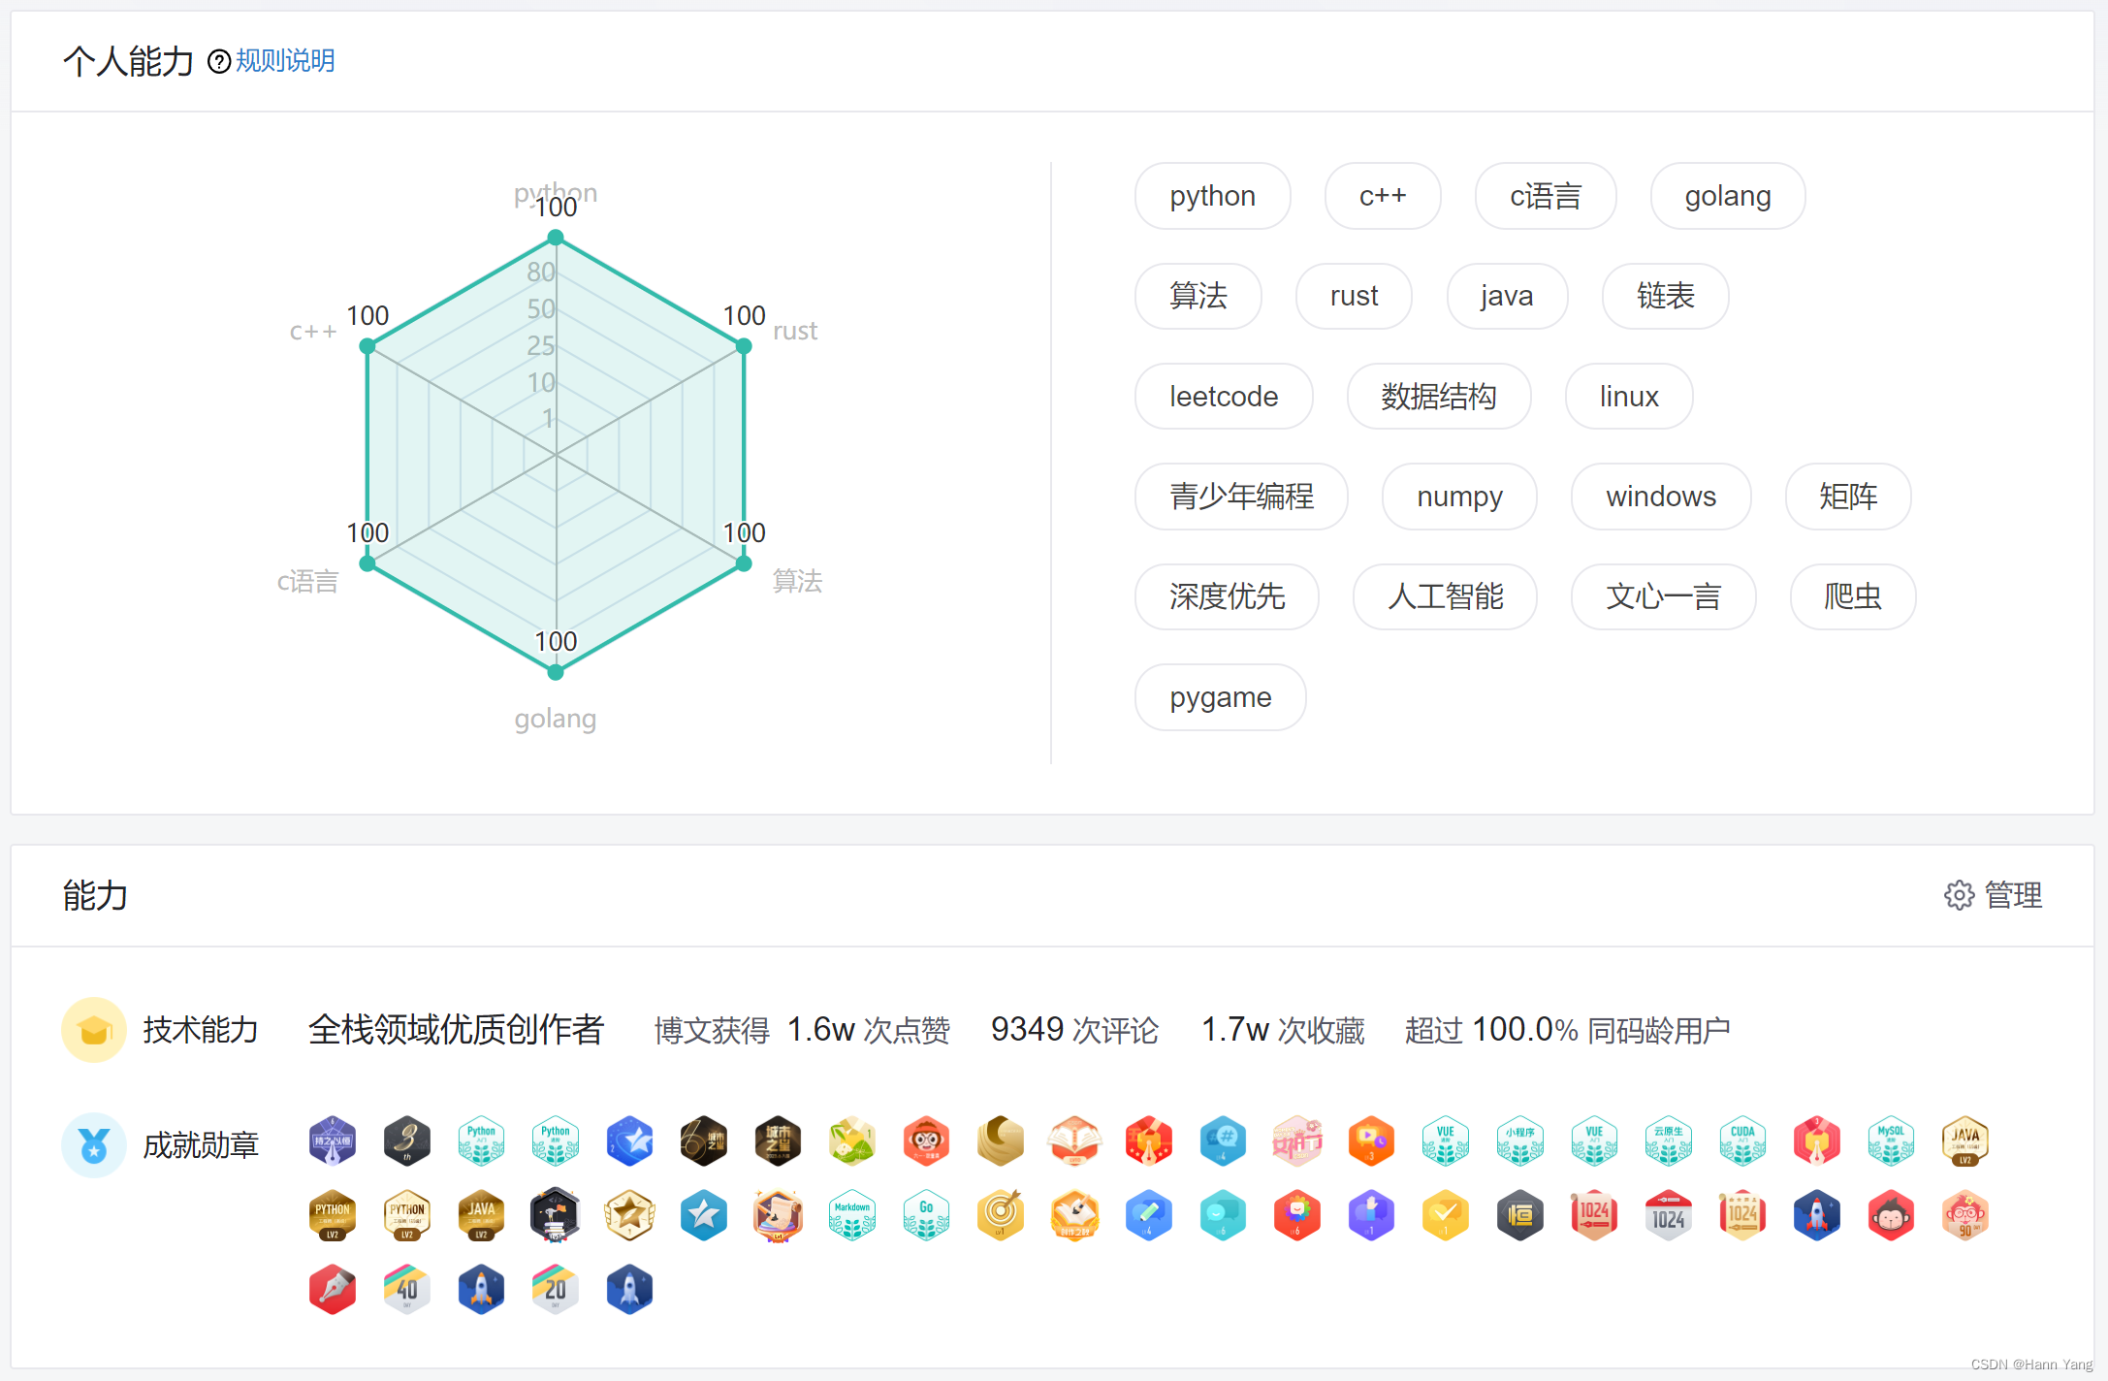
Task: Click the golang vertex point on radar chart
Action: click(556, 671)
